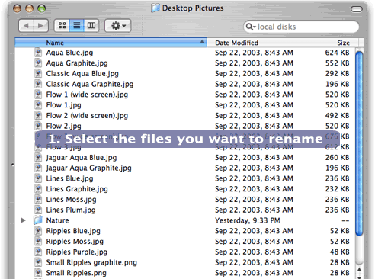Image resolution: width=375 pixels, height=279 pixels.
Task: Click the Flow 2.jpg file icon
Action: 38,126
